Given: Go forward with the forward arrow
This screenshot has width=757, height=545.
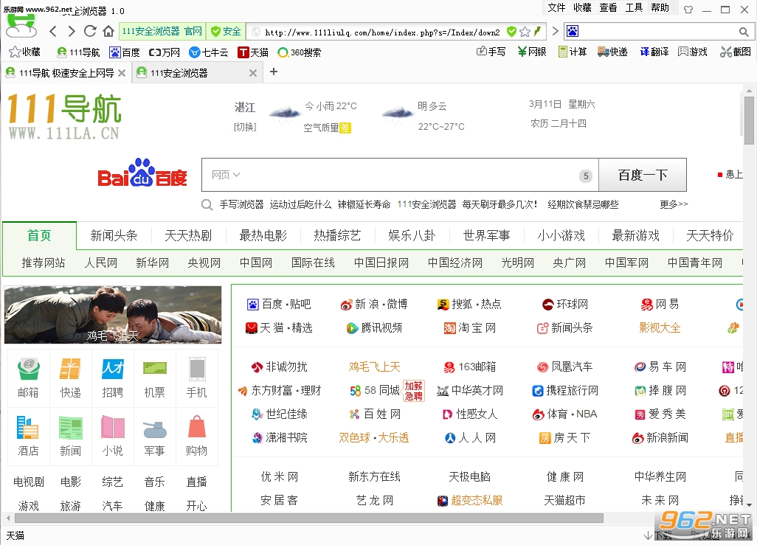Looking at the screenshot, I should (x=72, y=32).
